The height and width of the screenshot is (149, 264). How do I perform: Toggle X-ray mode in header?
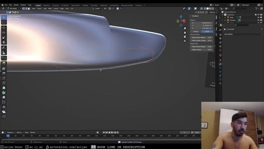[202, 8]
